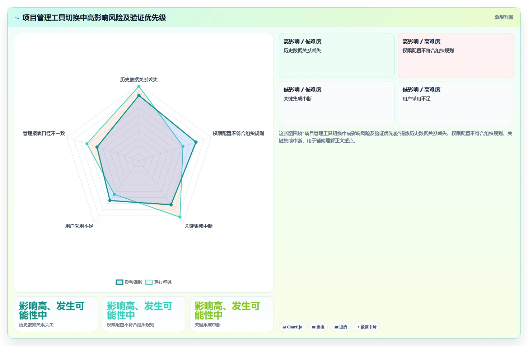Click the 进度 chip icon
Image resolution: width=528 pixels, height=346 pixels.
[336, 327]
